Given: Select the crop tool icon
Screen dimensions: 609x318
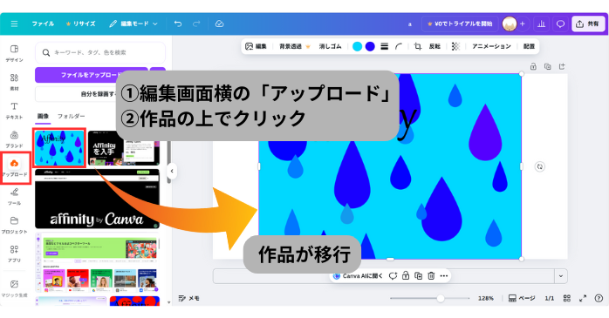Looking at the screenshot, I should pos(418,46).
